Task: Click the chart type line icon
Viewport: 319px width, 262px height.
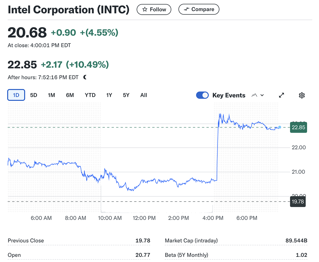Action: point(254,95)
